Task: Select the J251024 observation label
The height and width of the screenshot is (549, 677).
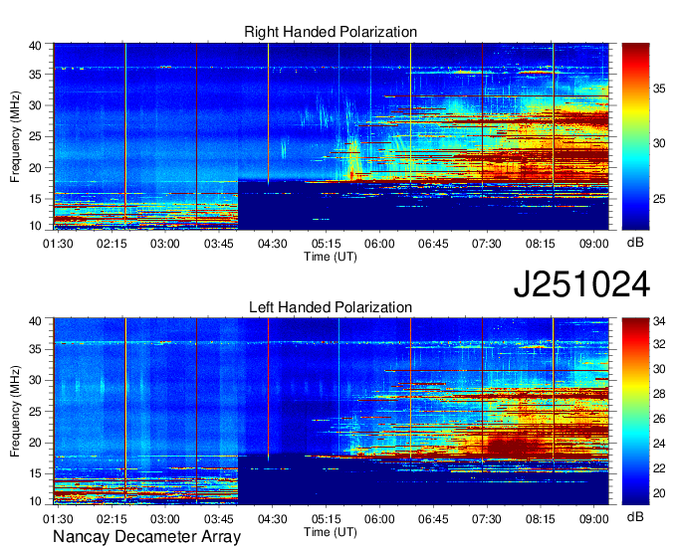Action: 581,284
